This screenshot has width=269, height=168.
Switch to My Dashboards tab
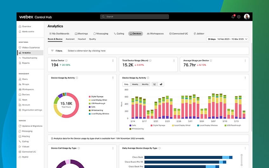point(59,34)
